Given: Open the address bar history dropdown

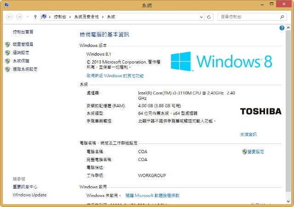Looking at the screenshot, I should [201, 17].
